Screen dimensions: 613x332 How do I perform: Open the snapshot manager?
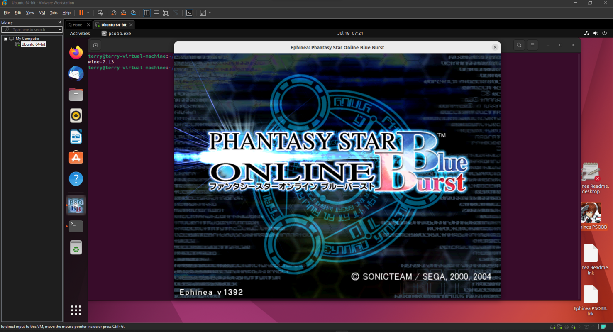coord(133,13)
